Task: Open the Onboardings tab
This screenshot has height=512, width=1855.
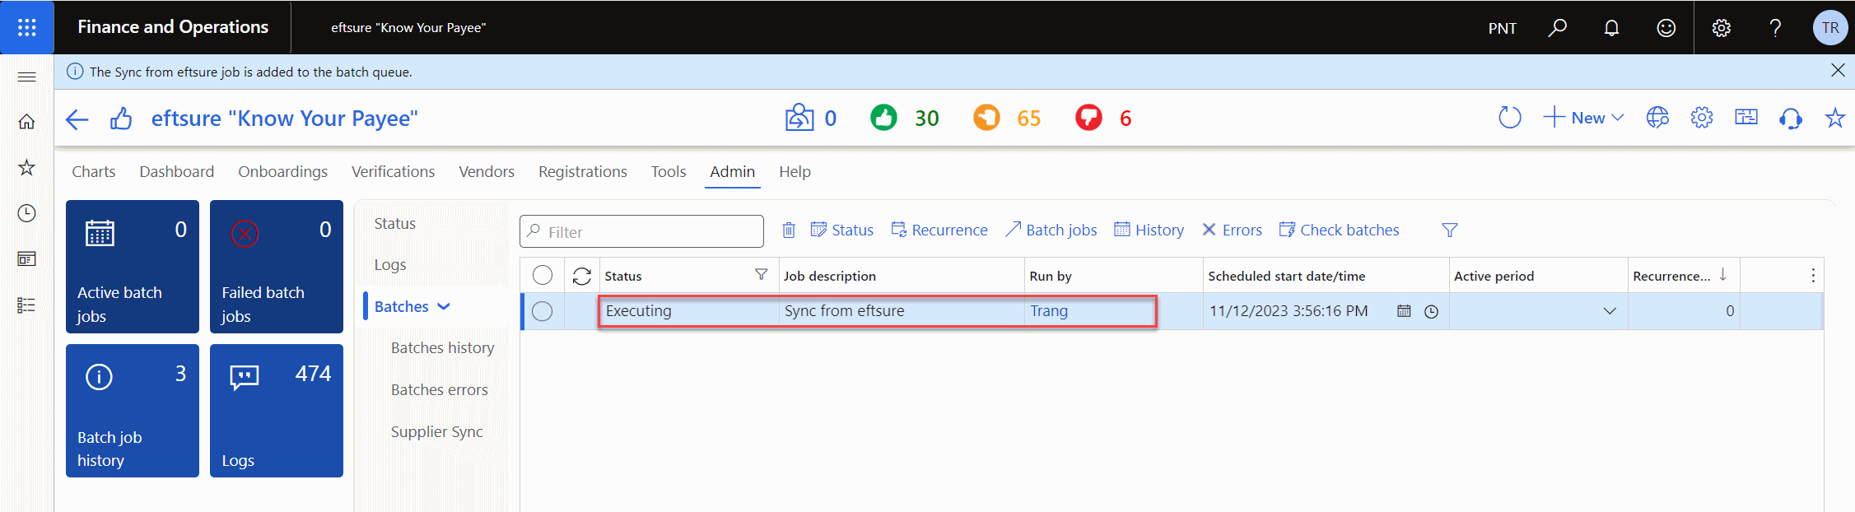Action: [x=282, y=171]
